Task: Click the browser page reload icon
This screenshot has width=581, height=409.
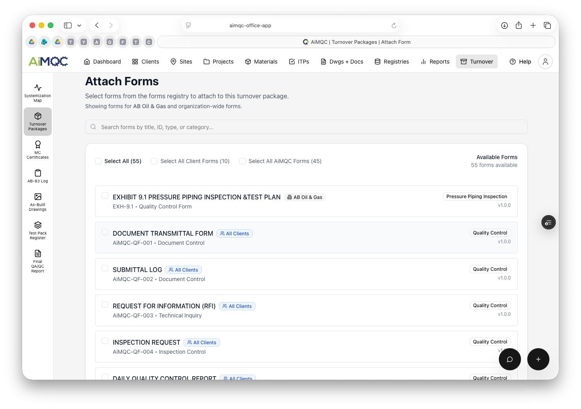Action: click(394, 26)
